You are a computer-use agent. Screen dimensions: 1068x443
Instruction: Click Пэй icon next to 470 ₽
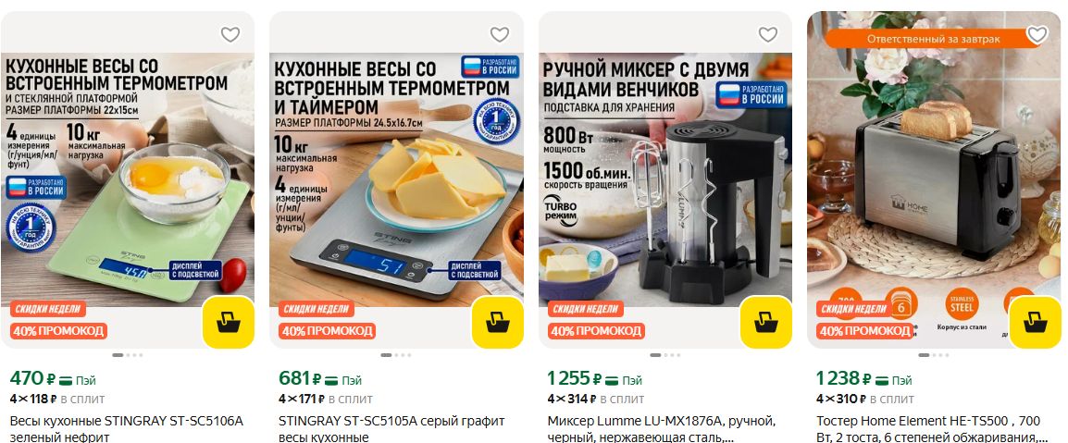click(66, 380)
